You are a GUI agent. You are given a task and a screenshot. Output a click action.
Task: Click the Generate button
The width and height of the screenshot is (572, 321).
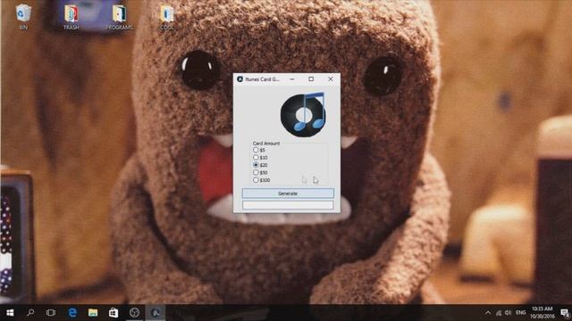(x=288, y=193)
